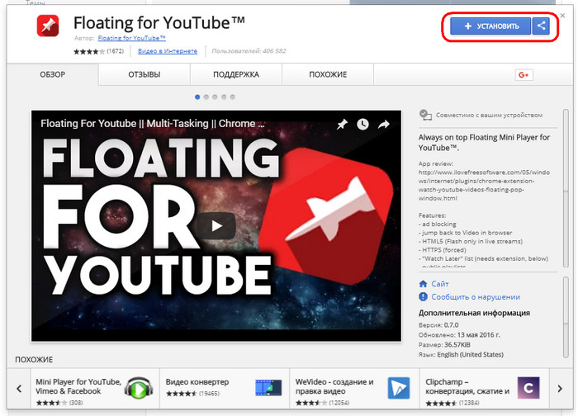Image resolution: width=578 pixels, height=416 pixels.
Task: Switch to the Поддержка tab
Action: click(236, 74)
